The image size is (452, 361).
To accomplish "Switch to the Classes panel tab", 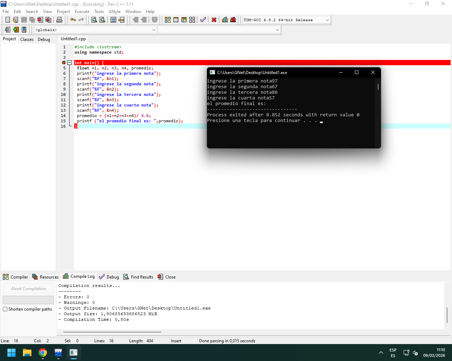I will click(x=27, y=39).
